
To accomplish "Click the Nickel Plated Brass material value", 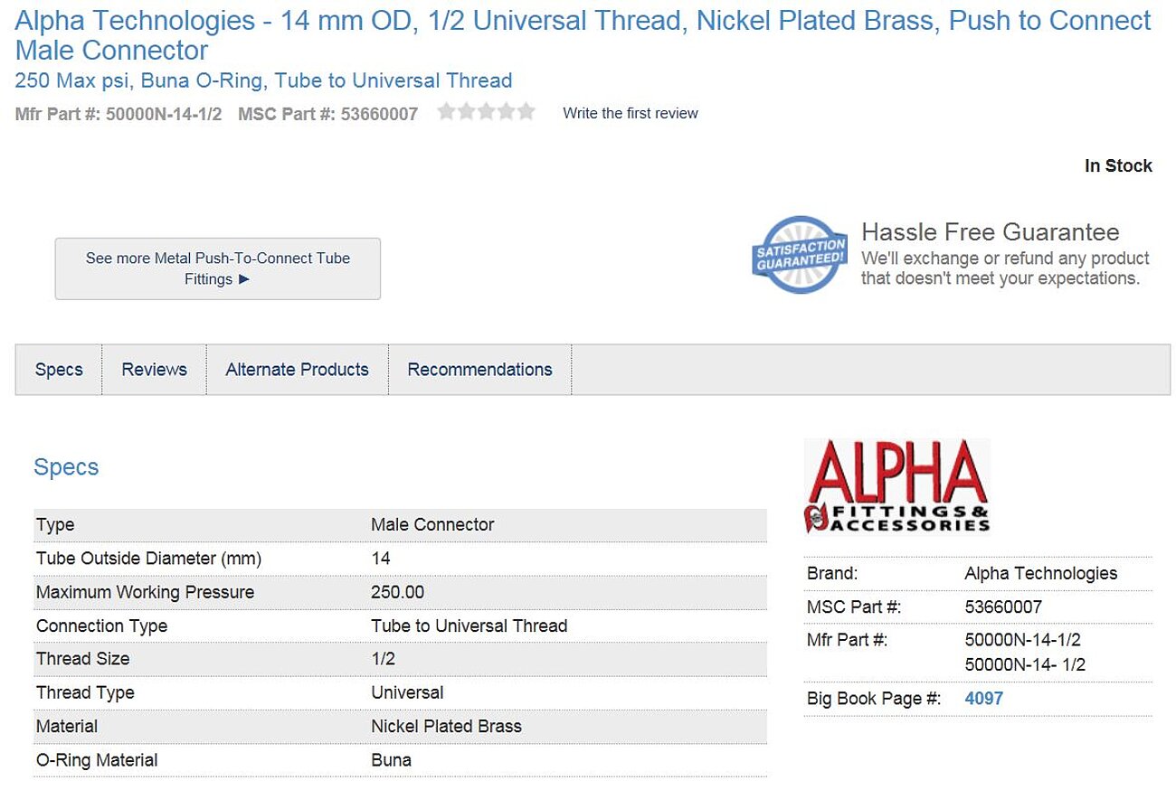I will [446, 727].
